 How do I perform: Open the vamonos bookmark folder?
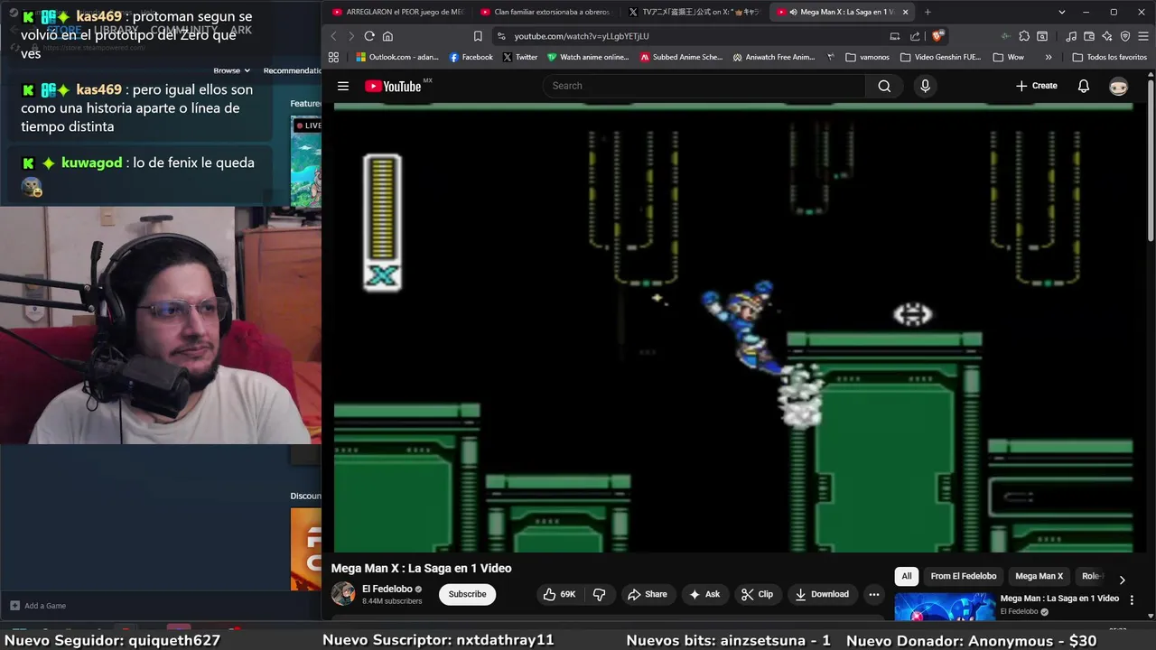tap(868, 57)
